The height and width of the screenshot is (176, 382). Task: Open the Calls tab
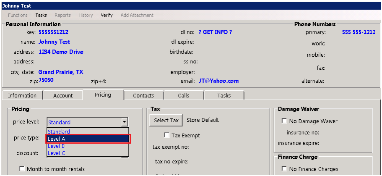183,96
